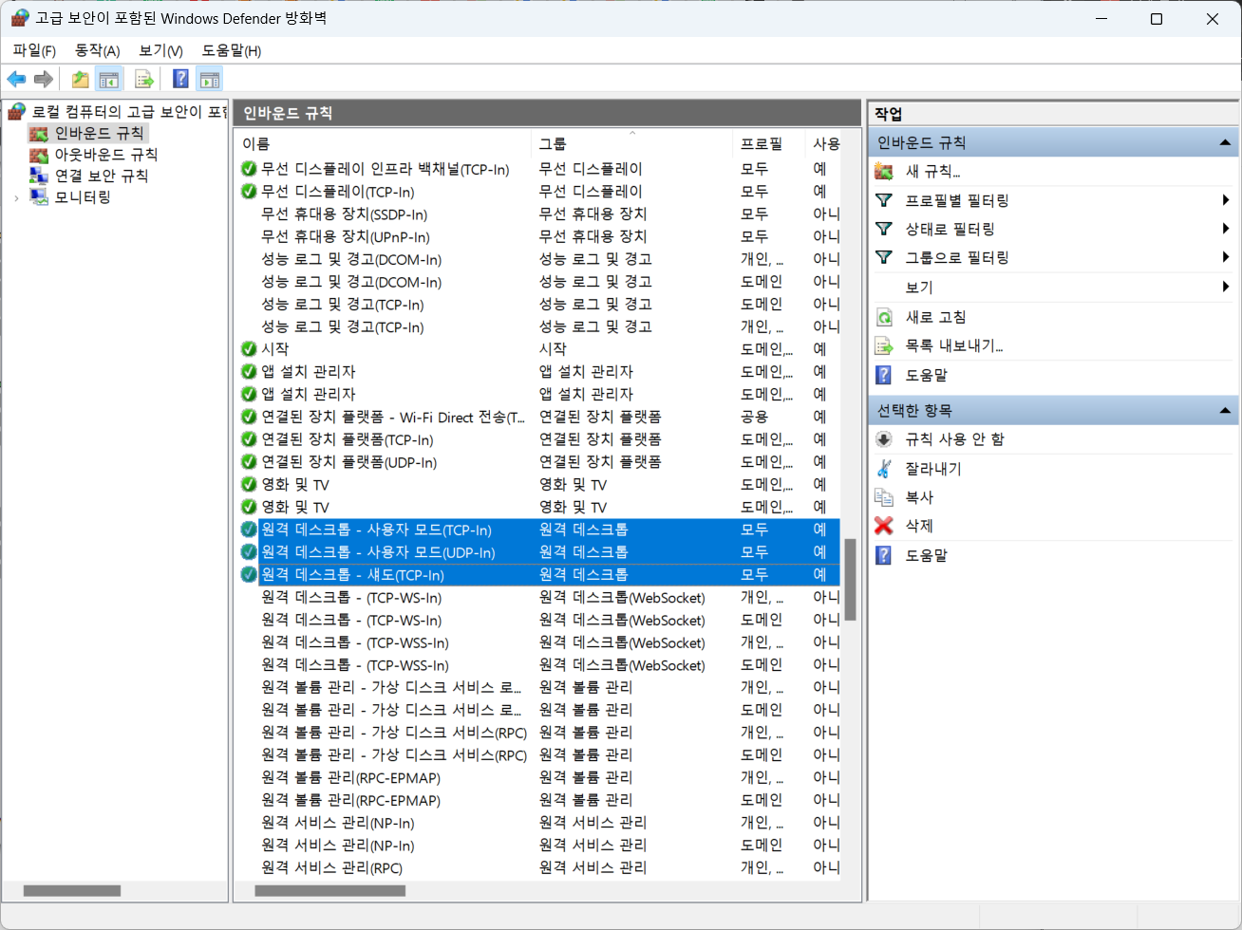Click the Forward arrow toolbar icon

tap(43, 80)
